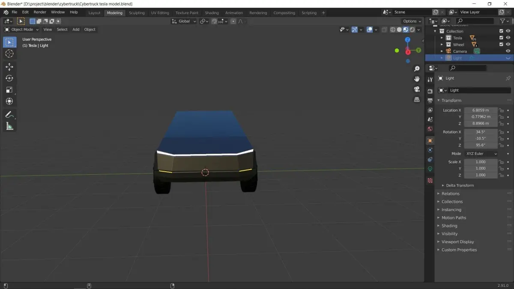Toggle viewport gizmos display
The image size is (514, 289).
354,30
